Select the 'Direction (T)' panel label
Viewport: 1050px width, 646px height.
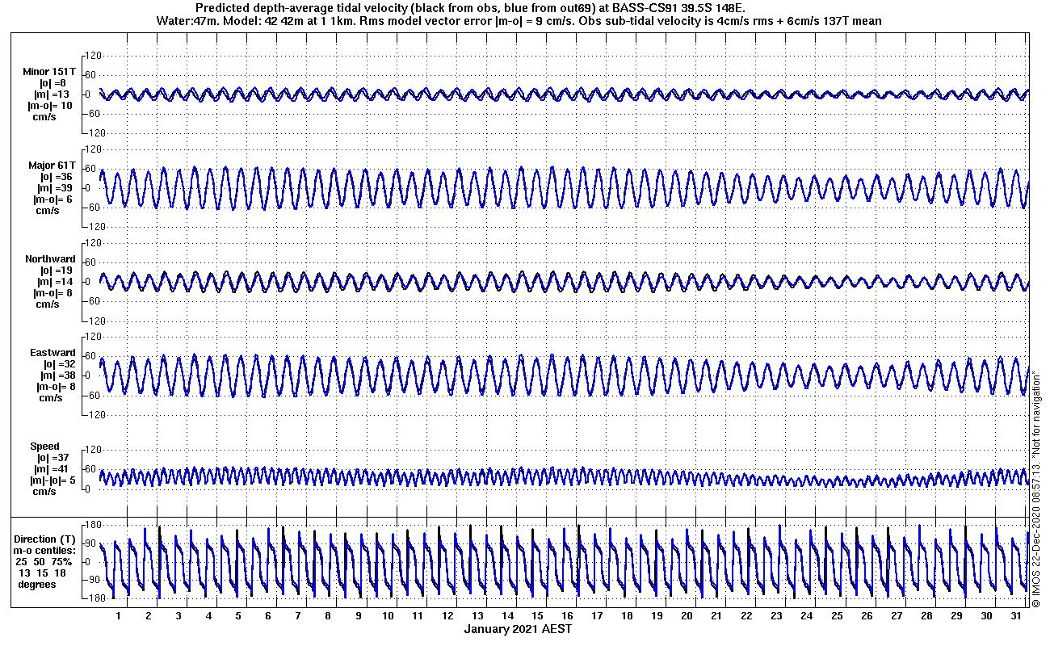coord(46,539)
